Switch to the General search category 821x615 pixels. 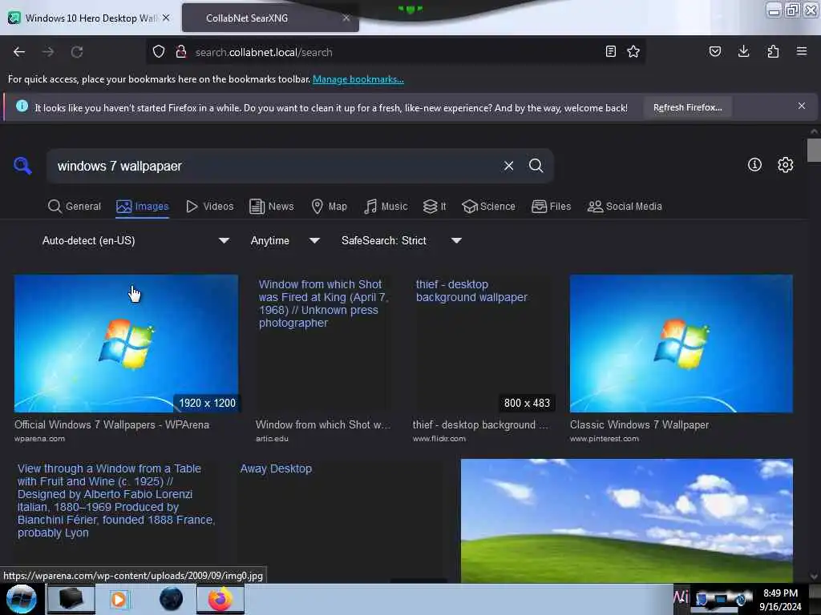pyautogui.click(x=75, y=206)
